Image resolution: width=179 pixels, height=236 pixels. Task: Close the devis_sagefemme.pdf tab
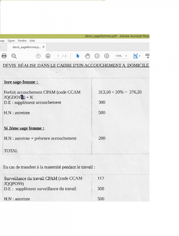[x=43, y=47]
